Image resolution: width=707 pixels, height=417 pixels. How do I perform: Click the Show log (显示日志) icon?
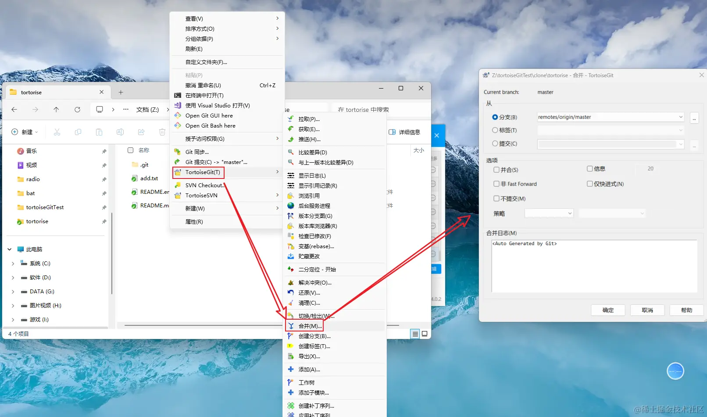[x=290, y=175]
